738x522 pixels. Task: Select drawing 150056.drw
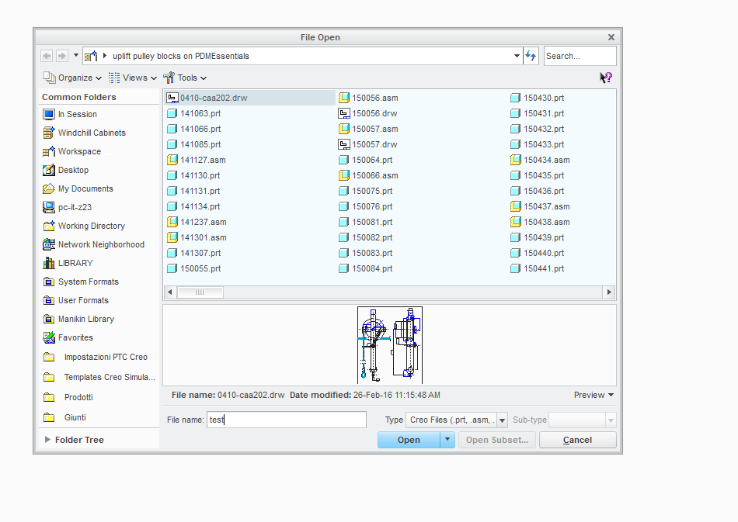click(368, 113)
